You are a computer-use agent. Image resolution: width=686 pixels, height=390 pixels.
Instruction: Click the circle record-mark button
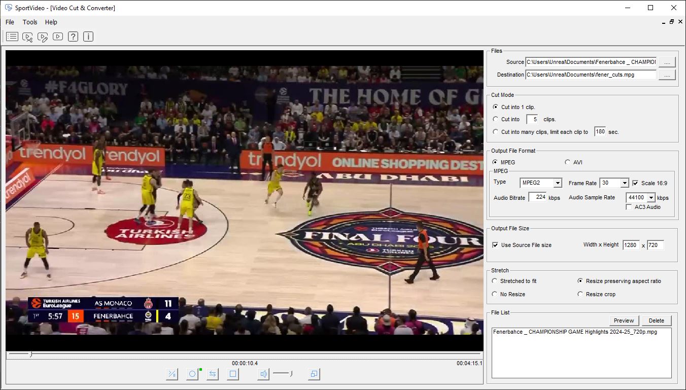192,374
